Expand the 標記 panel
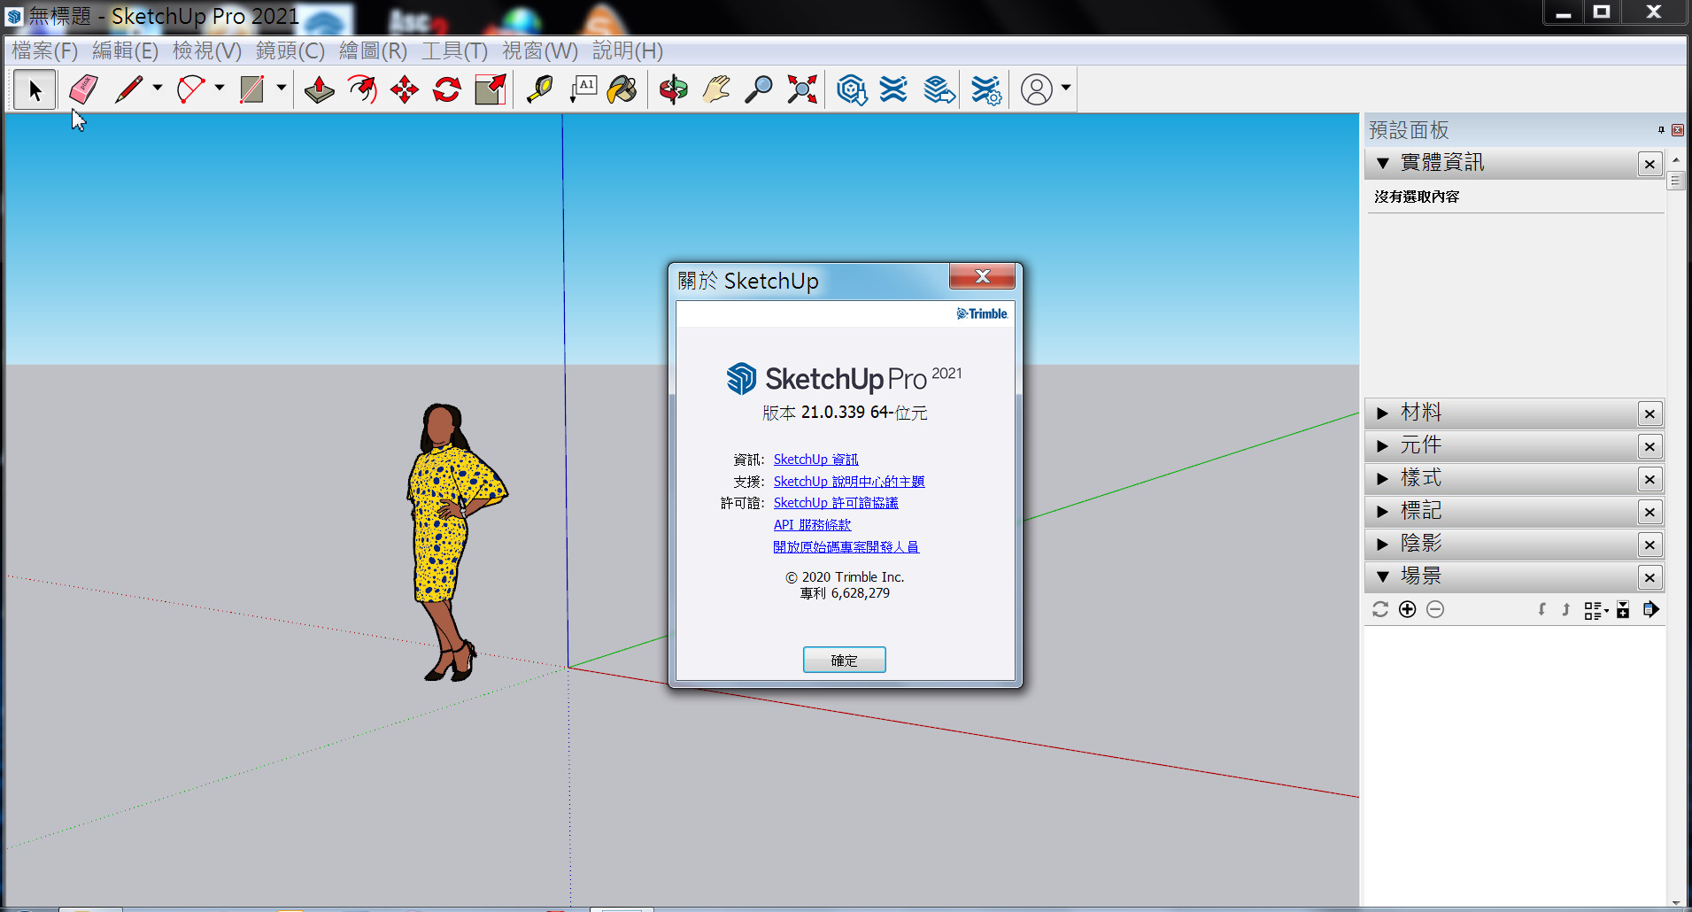Screen dimensions: 1692x912 coord(1383,512)
